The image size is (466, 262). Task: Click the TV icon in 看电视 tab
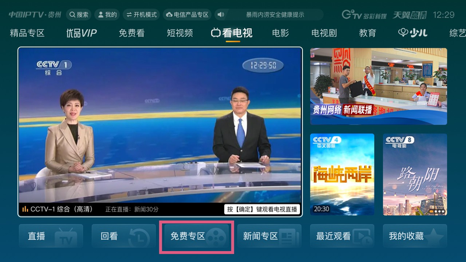pos(216,33)
